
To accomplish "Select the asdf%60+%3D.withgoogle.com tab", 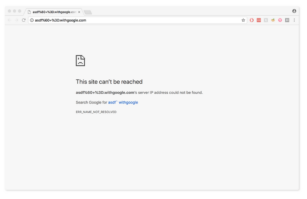I will tap(54, 12).
